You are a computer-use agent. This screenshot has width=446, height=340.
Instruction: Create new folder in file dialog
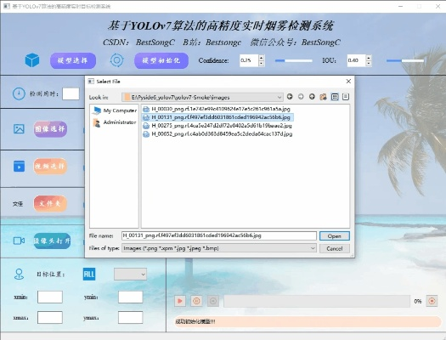click(323, 97)
